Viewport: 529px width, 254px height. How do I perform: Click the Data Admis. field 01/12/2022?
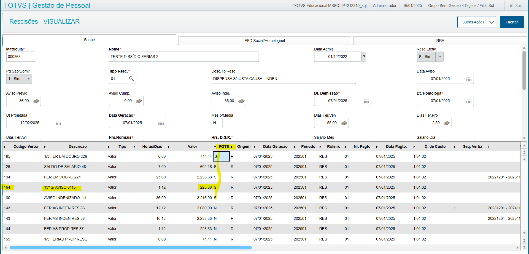(338, 57)
